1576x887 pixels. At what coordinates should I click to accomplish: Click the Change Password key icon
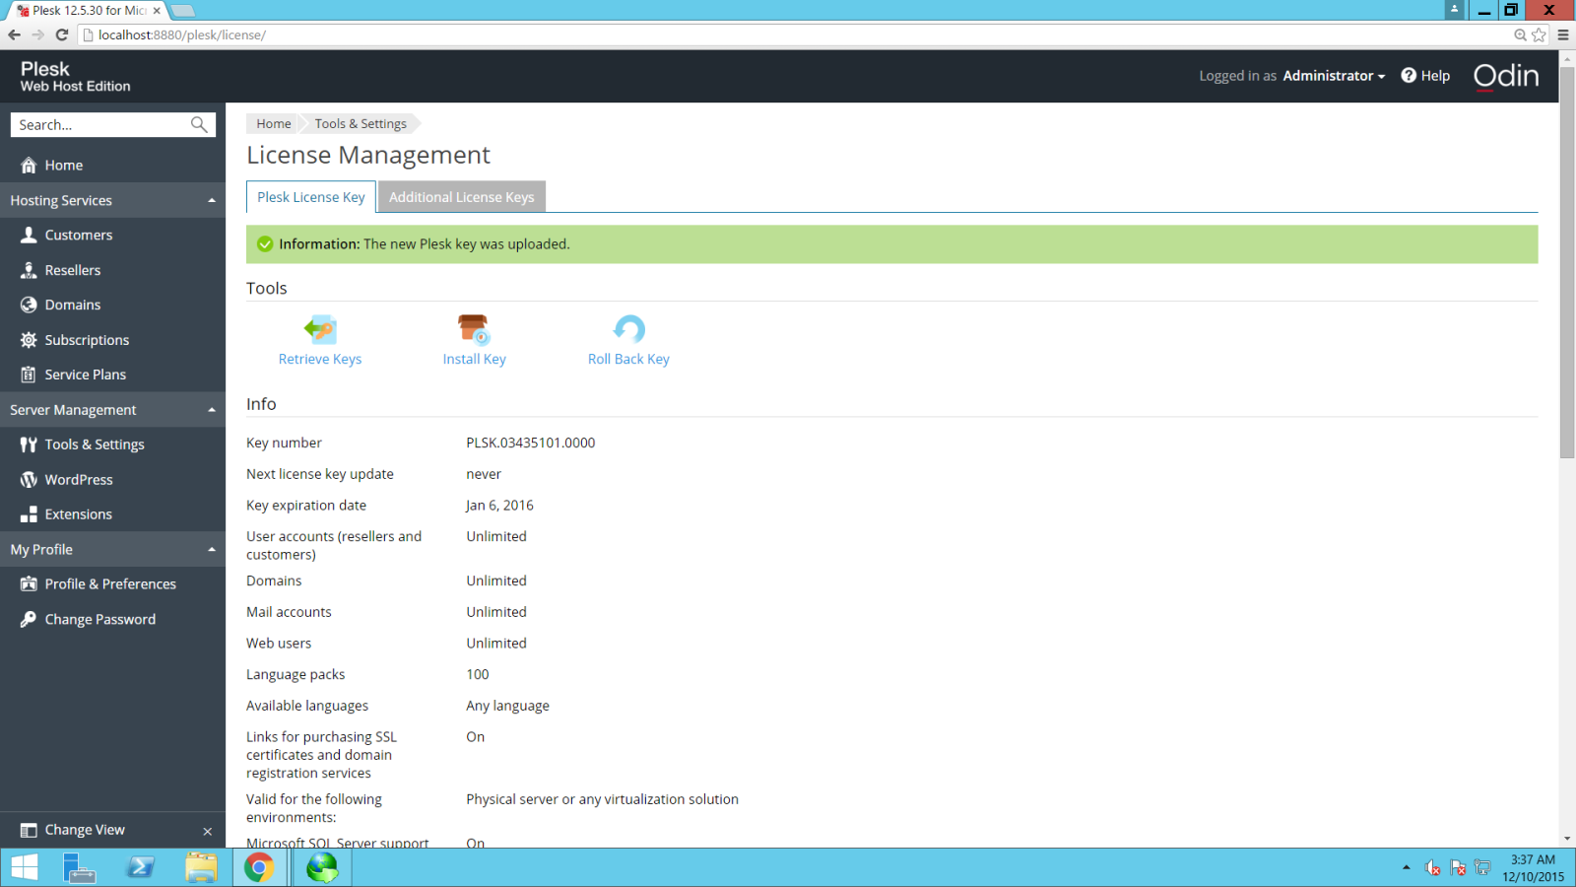(29, 619)
